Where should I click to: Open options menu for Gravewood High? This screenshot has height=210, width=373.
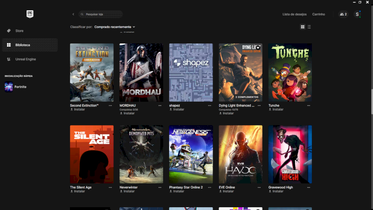click(309, 188)
